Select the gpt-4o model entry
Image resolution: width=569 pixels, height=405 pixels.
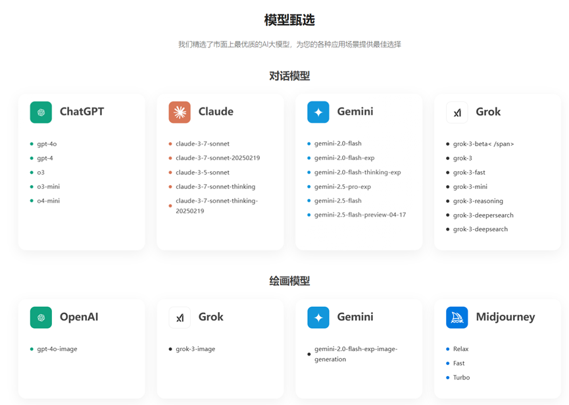[47, 144]
